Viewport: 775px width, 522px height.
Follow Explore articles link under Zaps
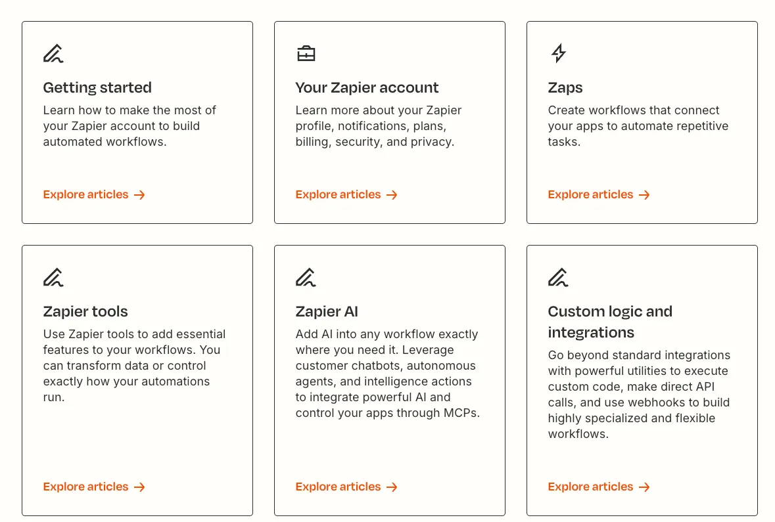tap(591, 195)
